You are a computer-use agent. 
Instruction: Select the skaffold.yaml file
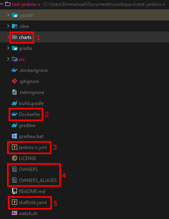pos(33,202)
